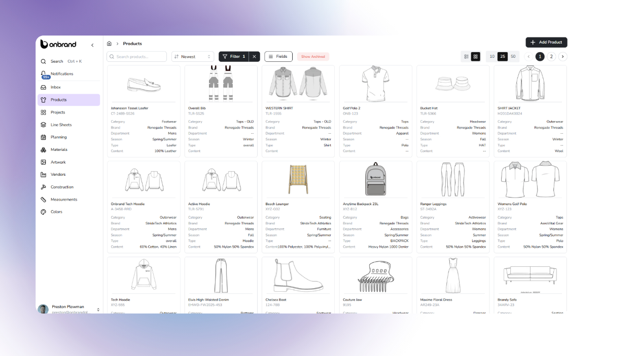Open Beach Lounger thumbnail
634x356 pixels.
(298, 179)
